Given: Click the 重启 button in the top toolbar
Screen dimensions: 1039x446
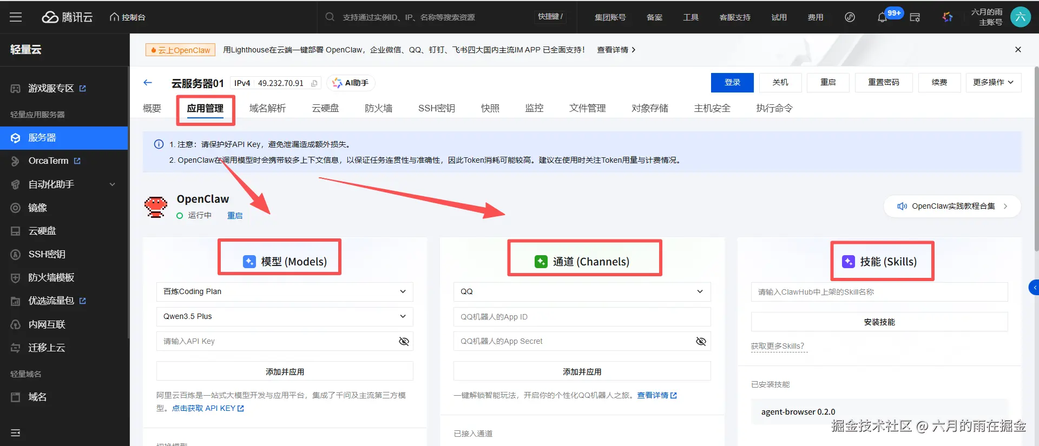Looking at the screenshot, I should pyautogui.click(x=828, y=82).
